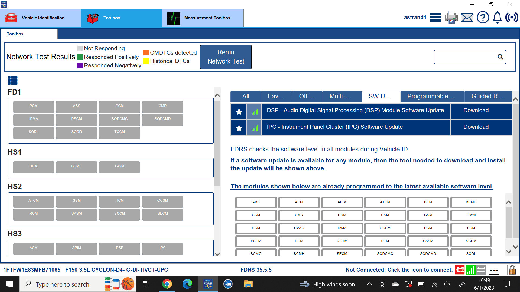520x292 pixels.
Task: Click the grid view icon above FD1
Action: point(12,80)
